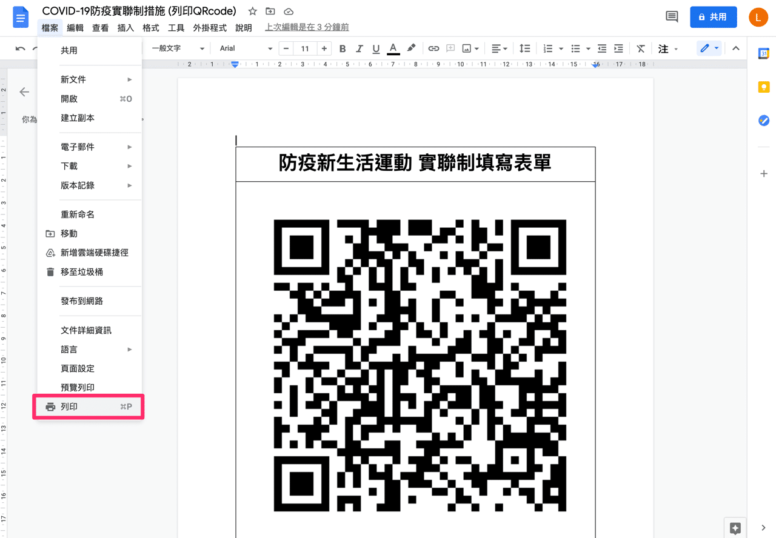Click the blue 共用 share button
The image size is (776, 538).
714,17
